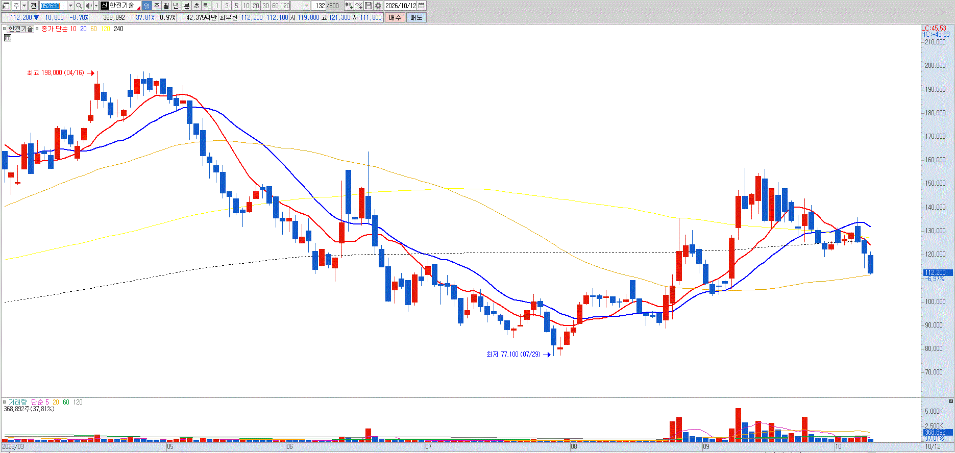Click the stock code input field 052690
Screen dimensions: 955x453
[x=53, y=6]
